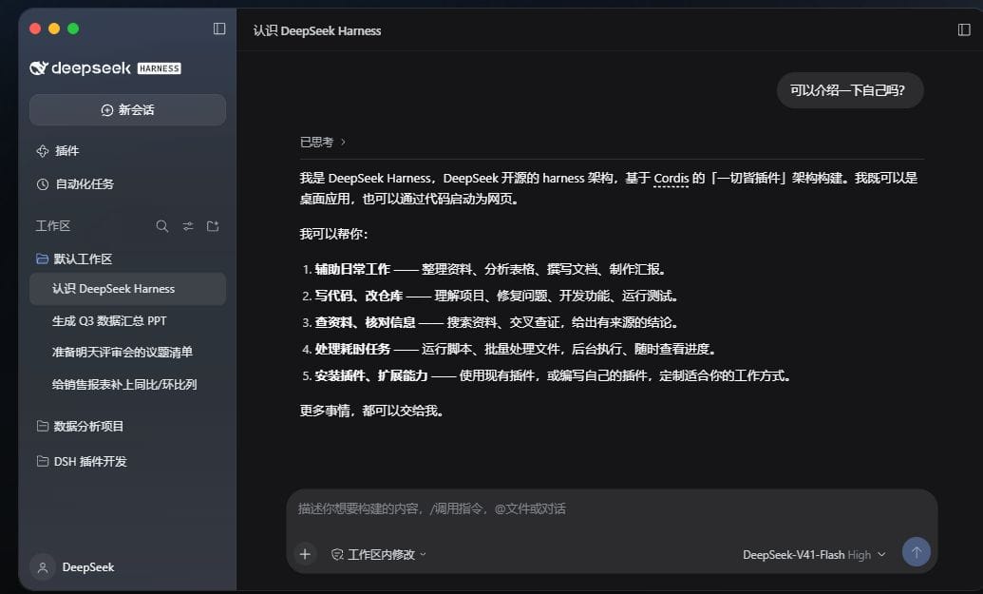The height and width of the screenshot is (594, 983).
Task: Maximize window with the green button
Action: pos(73,29)
